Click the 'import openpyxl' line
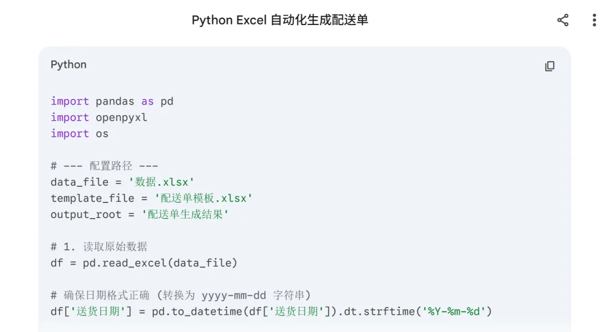 [99, 117]
